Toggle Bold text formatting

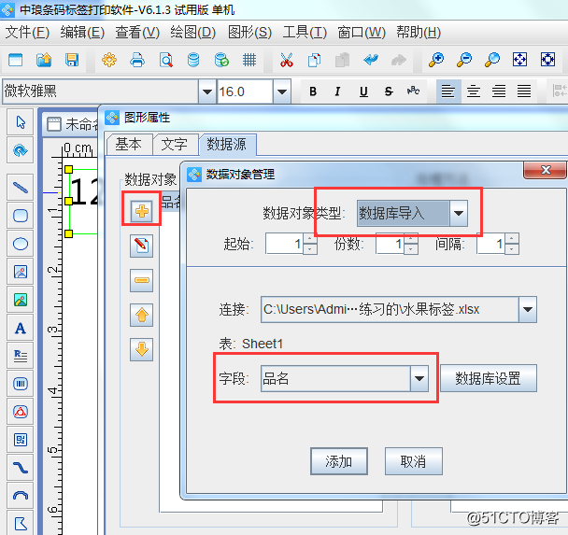(313, 92)
